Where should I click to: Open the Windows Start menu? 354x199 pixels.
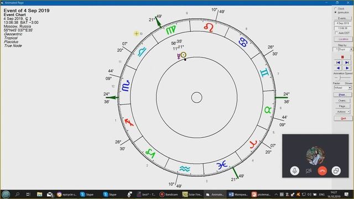[x=6, y=194]
